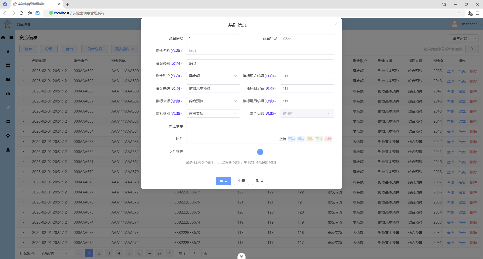Screen dimensions: 483x259
Task: Click the down-arrow circle at the page bottom
Action: click(242, 256)
